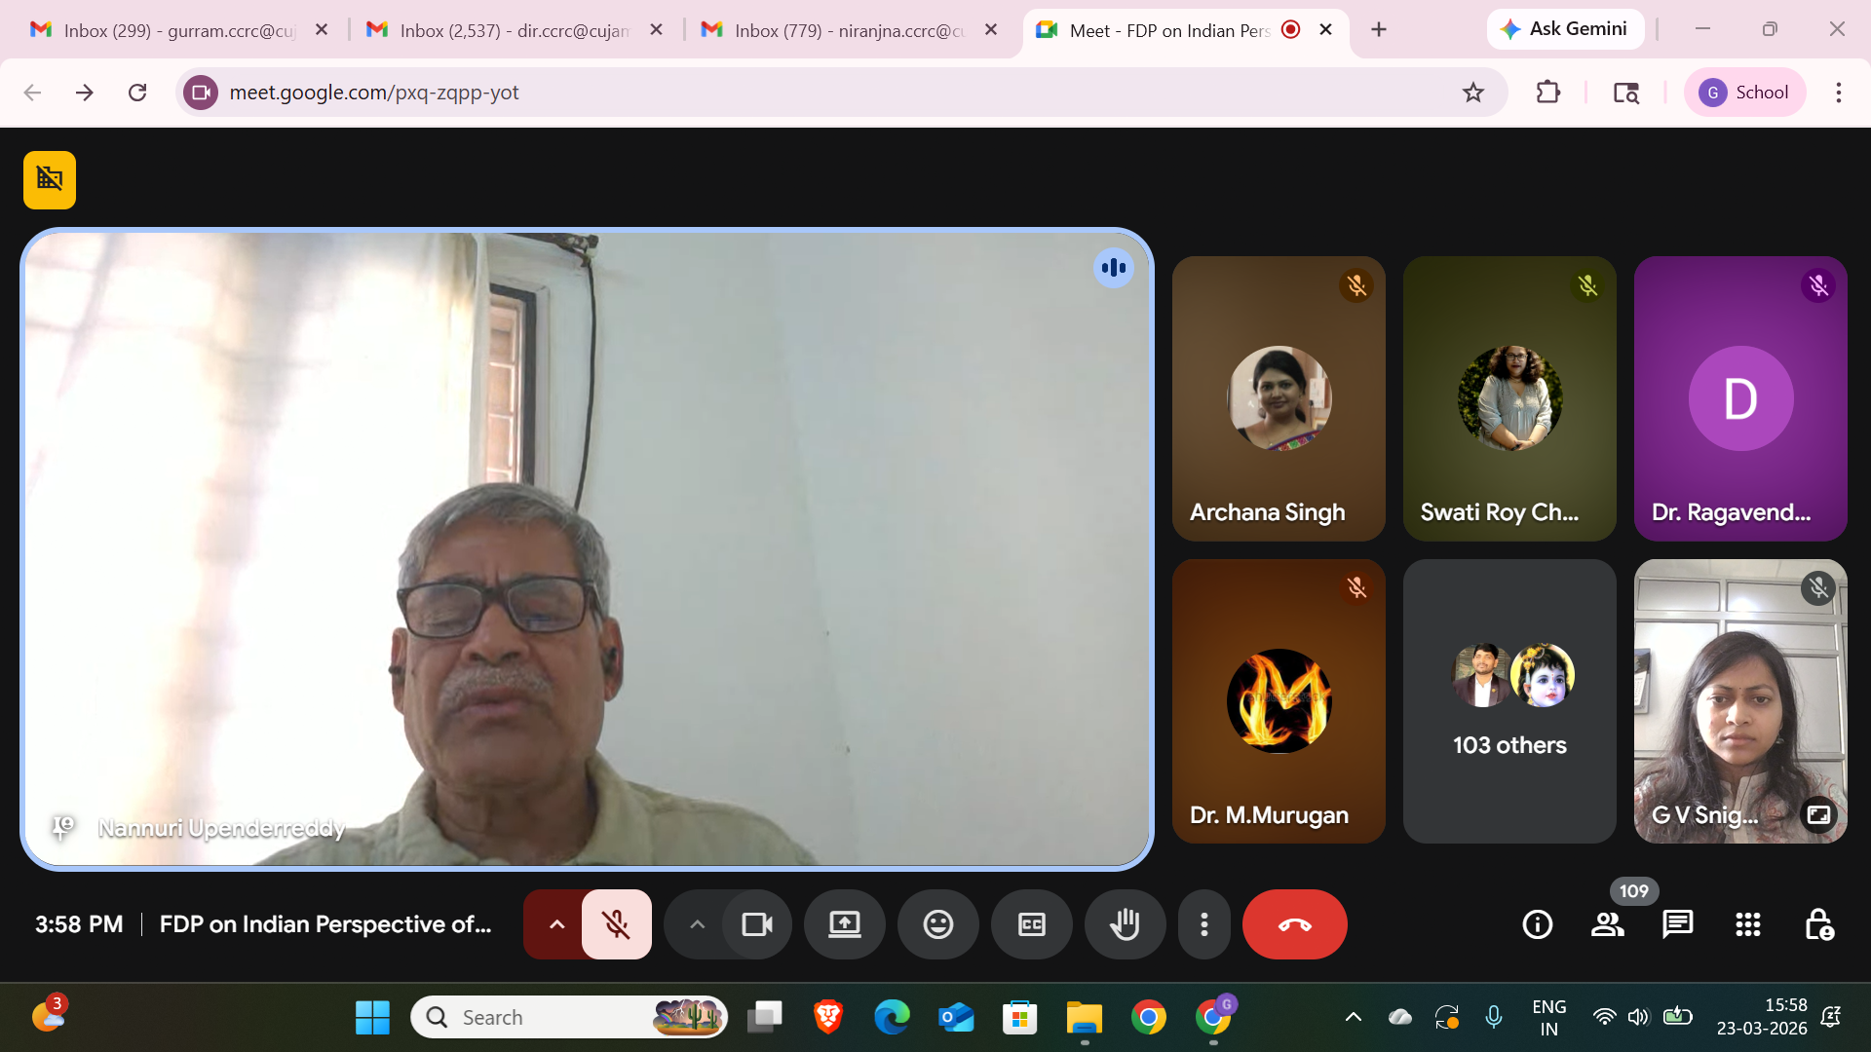Open more options three-dot menu
The image size is (1871, 1052).
click(1204, 924)
